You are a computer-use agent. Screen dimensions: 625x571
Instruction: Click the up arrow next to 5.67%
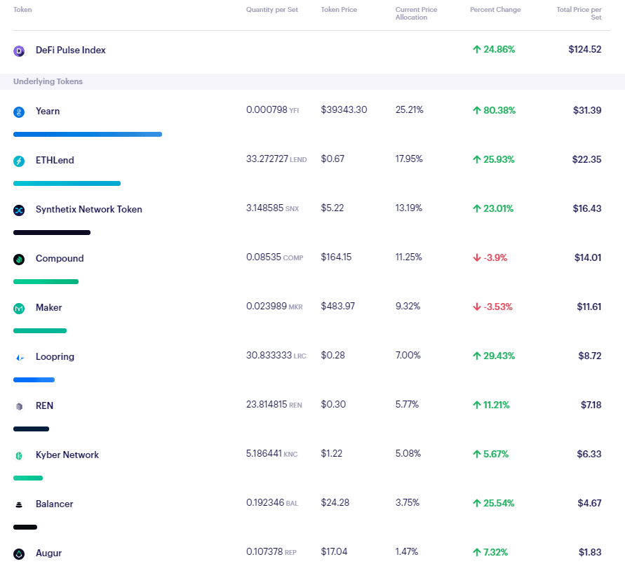click(477, 454)
